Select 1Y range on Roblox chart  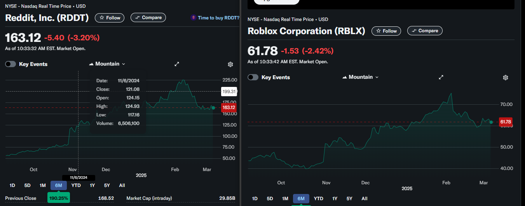[335, 198]
